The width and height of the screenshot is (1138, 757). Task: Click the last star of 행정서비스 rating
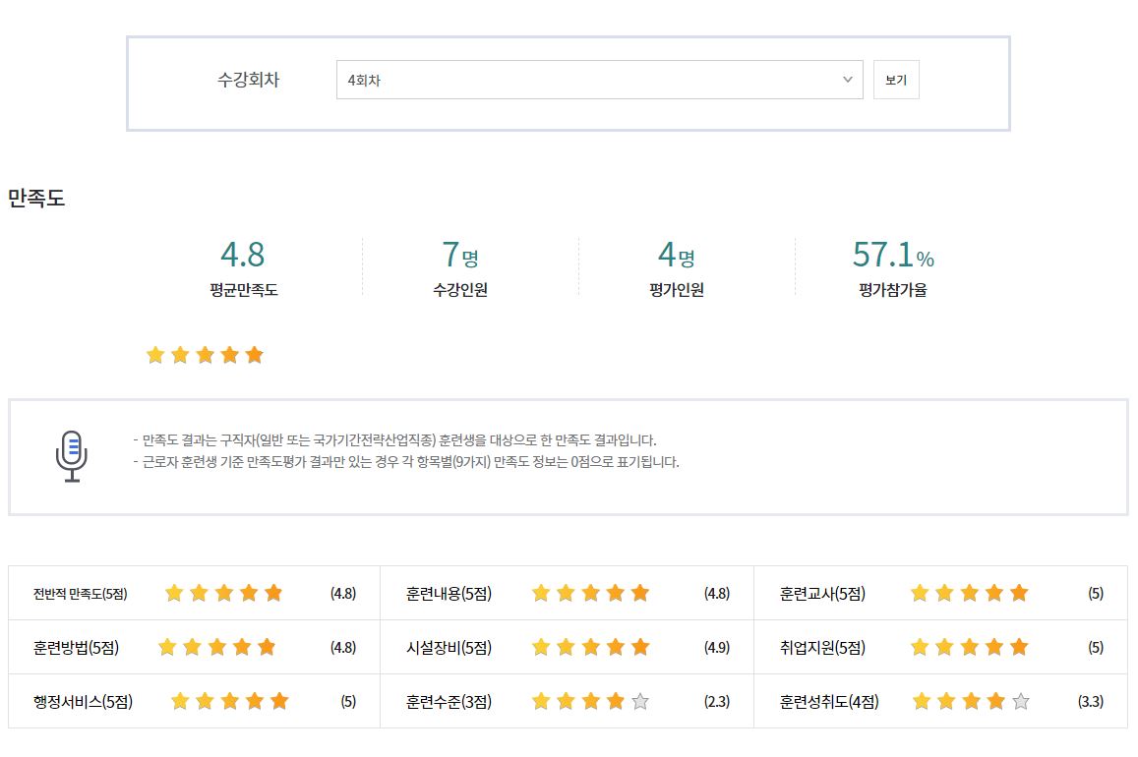pos(279,701)
